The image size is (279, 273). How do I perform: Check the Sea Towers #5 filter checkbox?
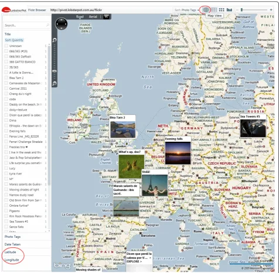[6, 221]
